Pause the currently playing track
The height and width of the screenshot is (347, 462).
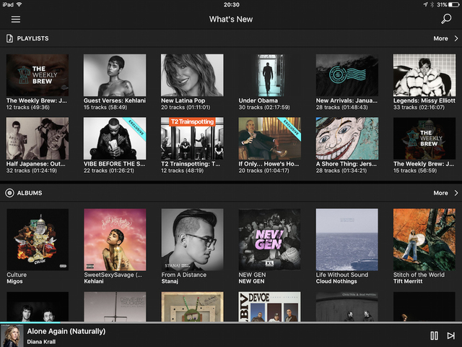[x=434, y=335]
